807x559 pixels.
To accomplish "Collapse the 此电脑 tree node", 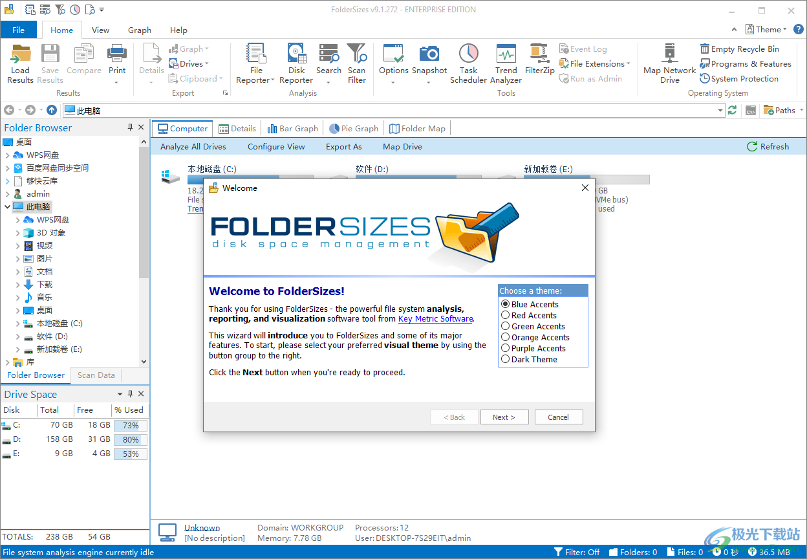I will 7,207.
